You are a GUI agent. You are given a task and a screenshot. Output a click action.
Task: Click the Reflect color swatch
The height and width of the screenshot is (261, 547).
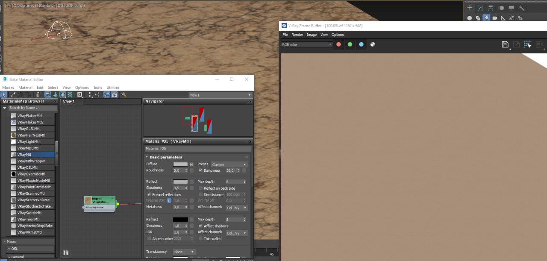point(180,182)
